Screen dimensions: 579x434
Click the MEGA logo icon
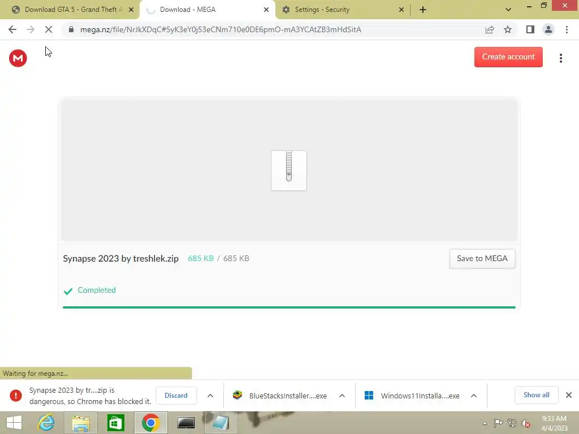tap(18, 58)
